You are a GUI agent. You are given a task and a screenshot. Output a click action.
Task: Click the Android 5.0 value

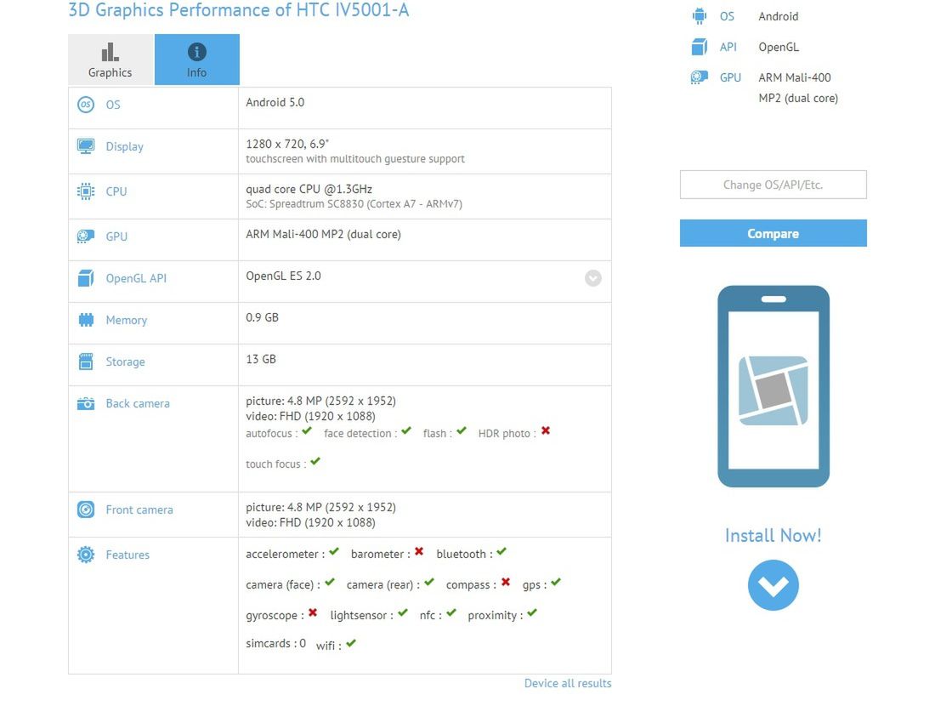(x=275, y=102)
